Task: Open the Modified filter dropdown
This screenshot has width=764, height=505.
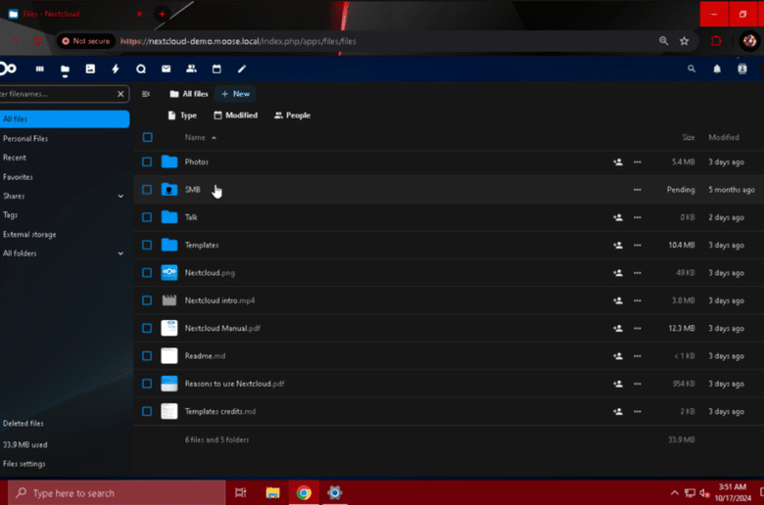Action: 235,115
